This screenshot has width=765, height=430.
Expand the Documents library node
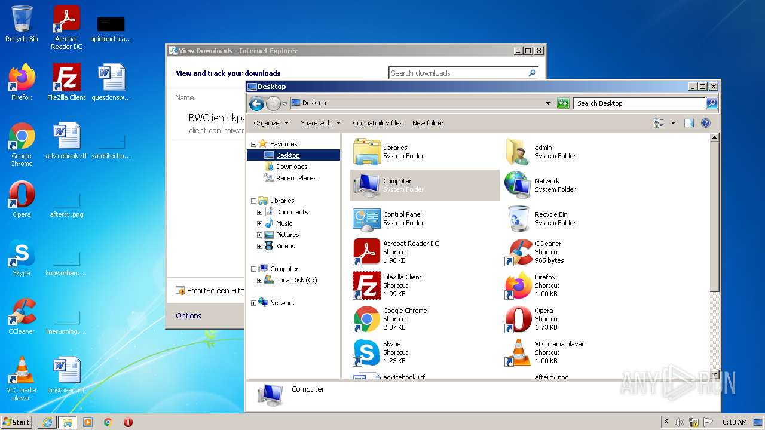pyautogui.click(x=259, y=212)
